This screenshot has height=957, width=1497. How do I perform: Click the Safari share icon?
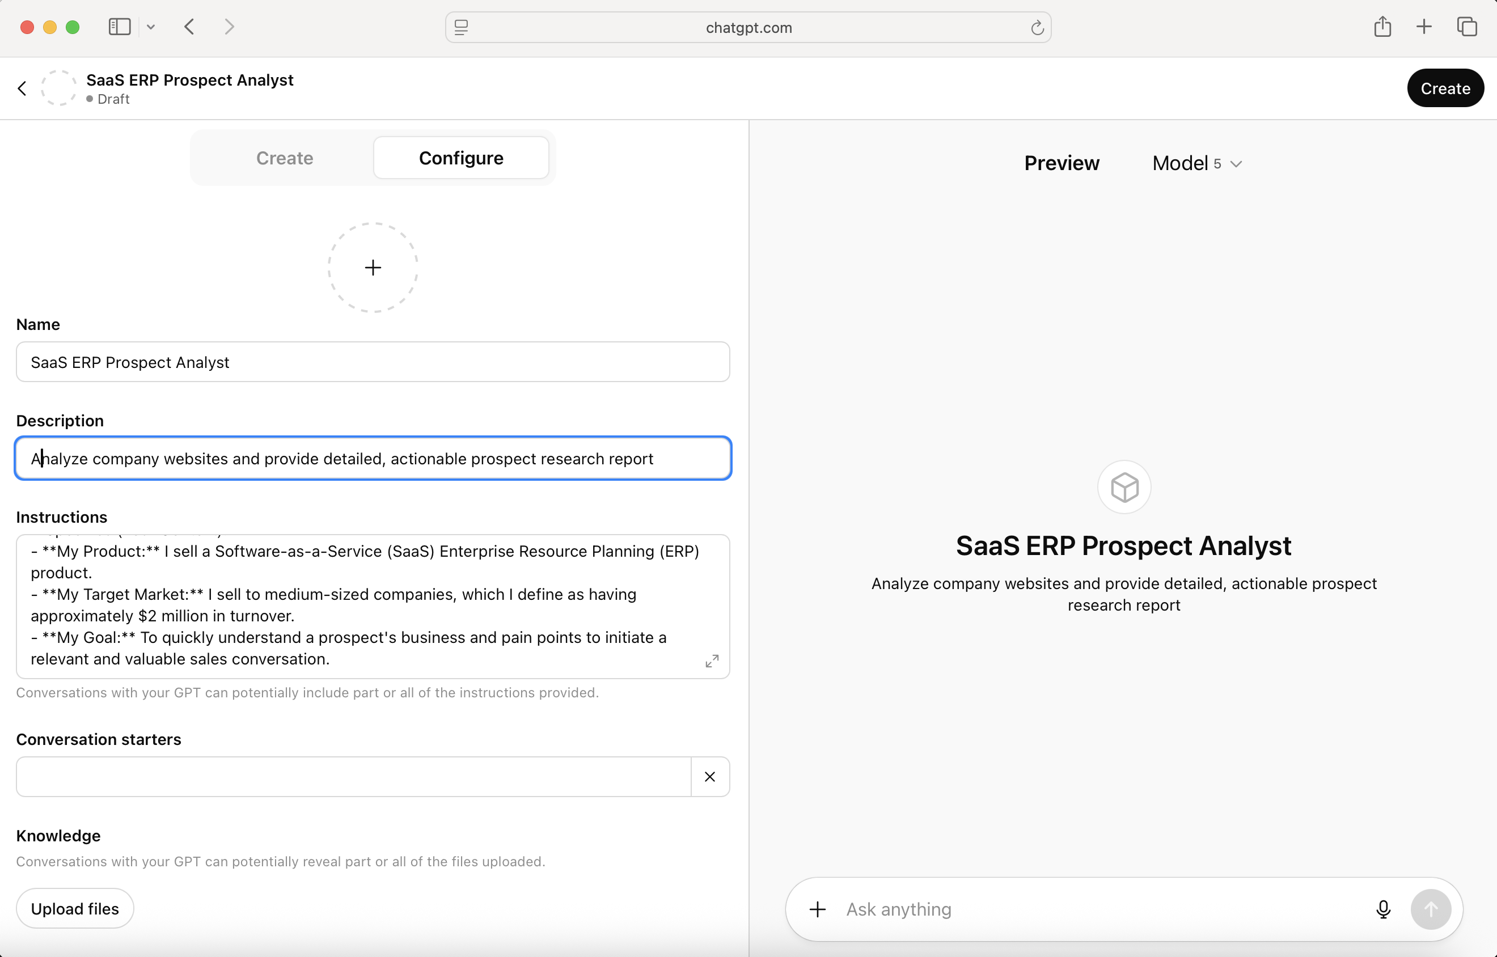1382,27
